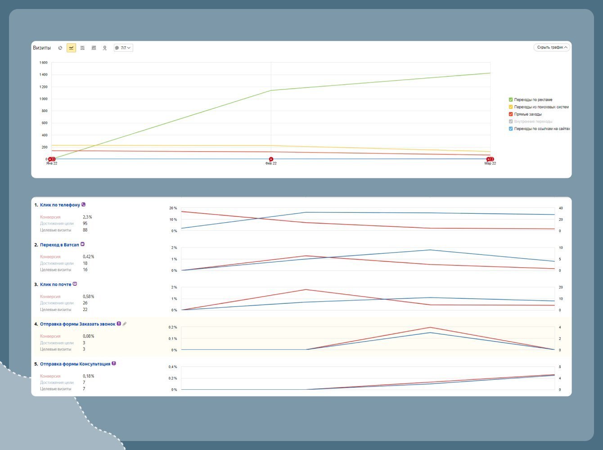This screenshot has height=450, width=603.
Task: Click the goal achievements value 18
Action: pyautogui.click(x=85, y=263)
